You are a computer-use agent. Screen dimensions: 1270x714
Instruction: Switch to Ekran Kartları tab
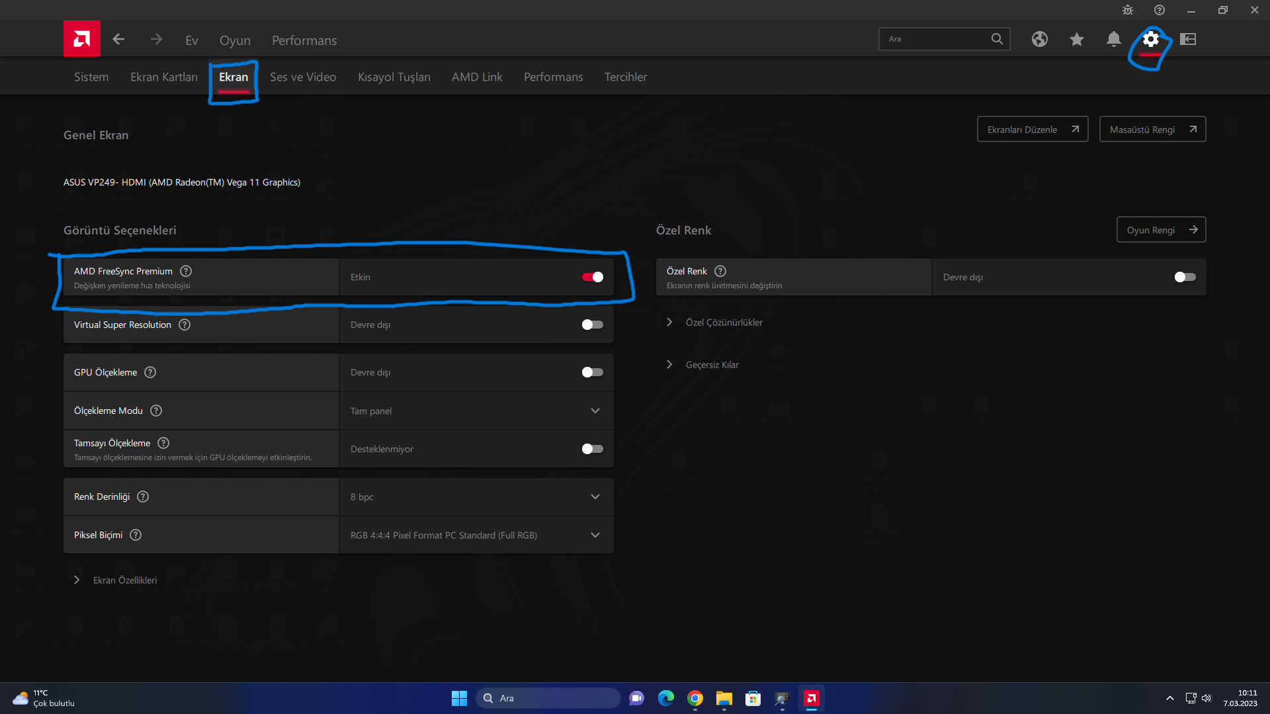point(164,77)
